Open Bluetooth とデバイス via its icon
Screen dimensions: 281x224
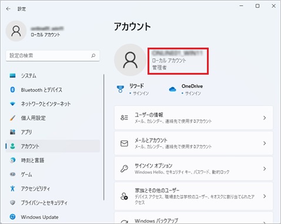point(12,90)
